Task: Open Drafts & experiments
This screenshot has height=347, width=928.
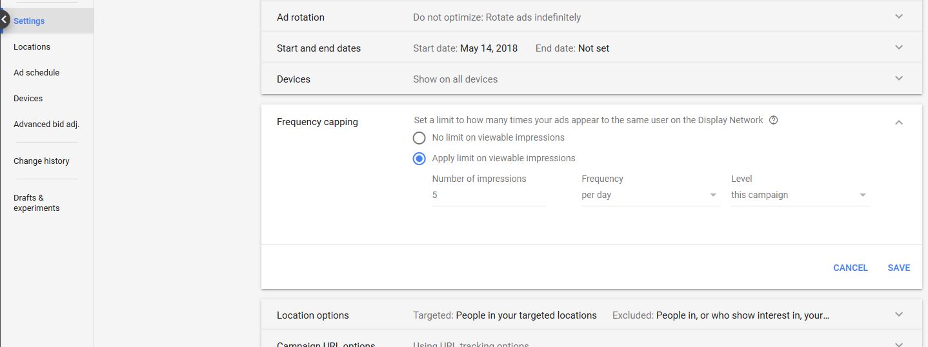Action: point(36,203)
